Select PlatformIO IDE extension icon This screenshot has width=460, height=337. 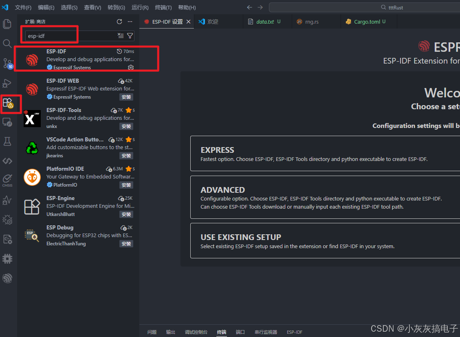[x=32, y=177]
